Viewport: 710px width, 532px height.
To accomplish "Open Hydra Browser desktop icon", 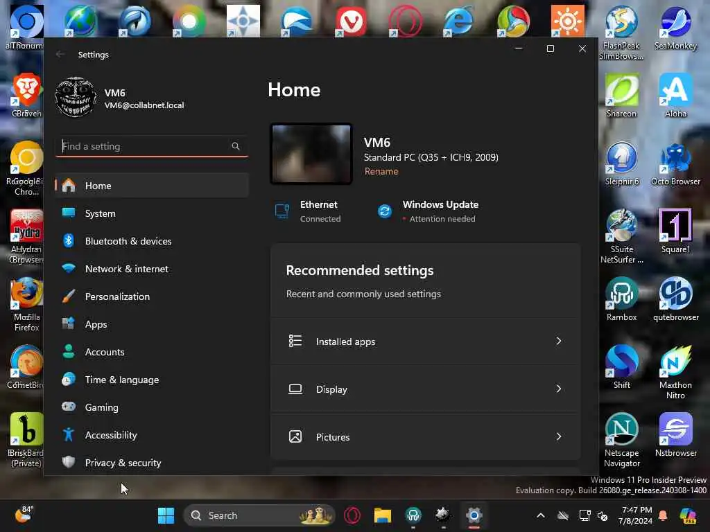I will click(x=26, y=236).
